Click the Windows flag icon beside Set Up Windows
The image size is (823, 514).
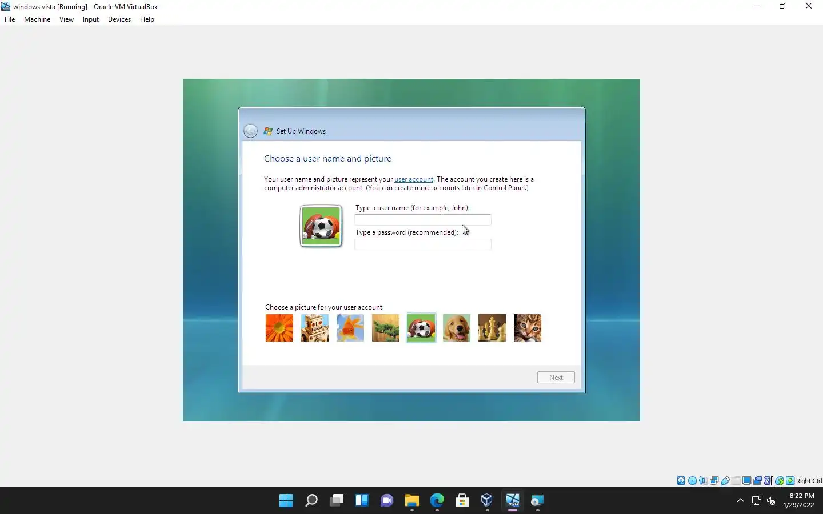tap(268, 131)
